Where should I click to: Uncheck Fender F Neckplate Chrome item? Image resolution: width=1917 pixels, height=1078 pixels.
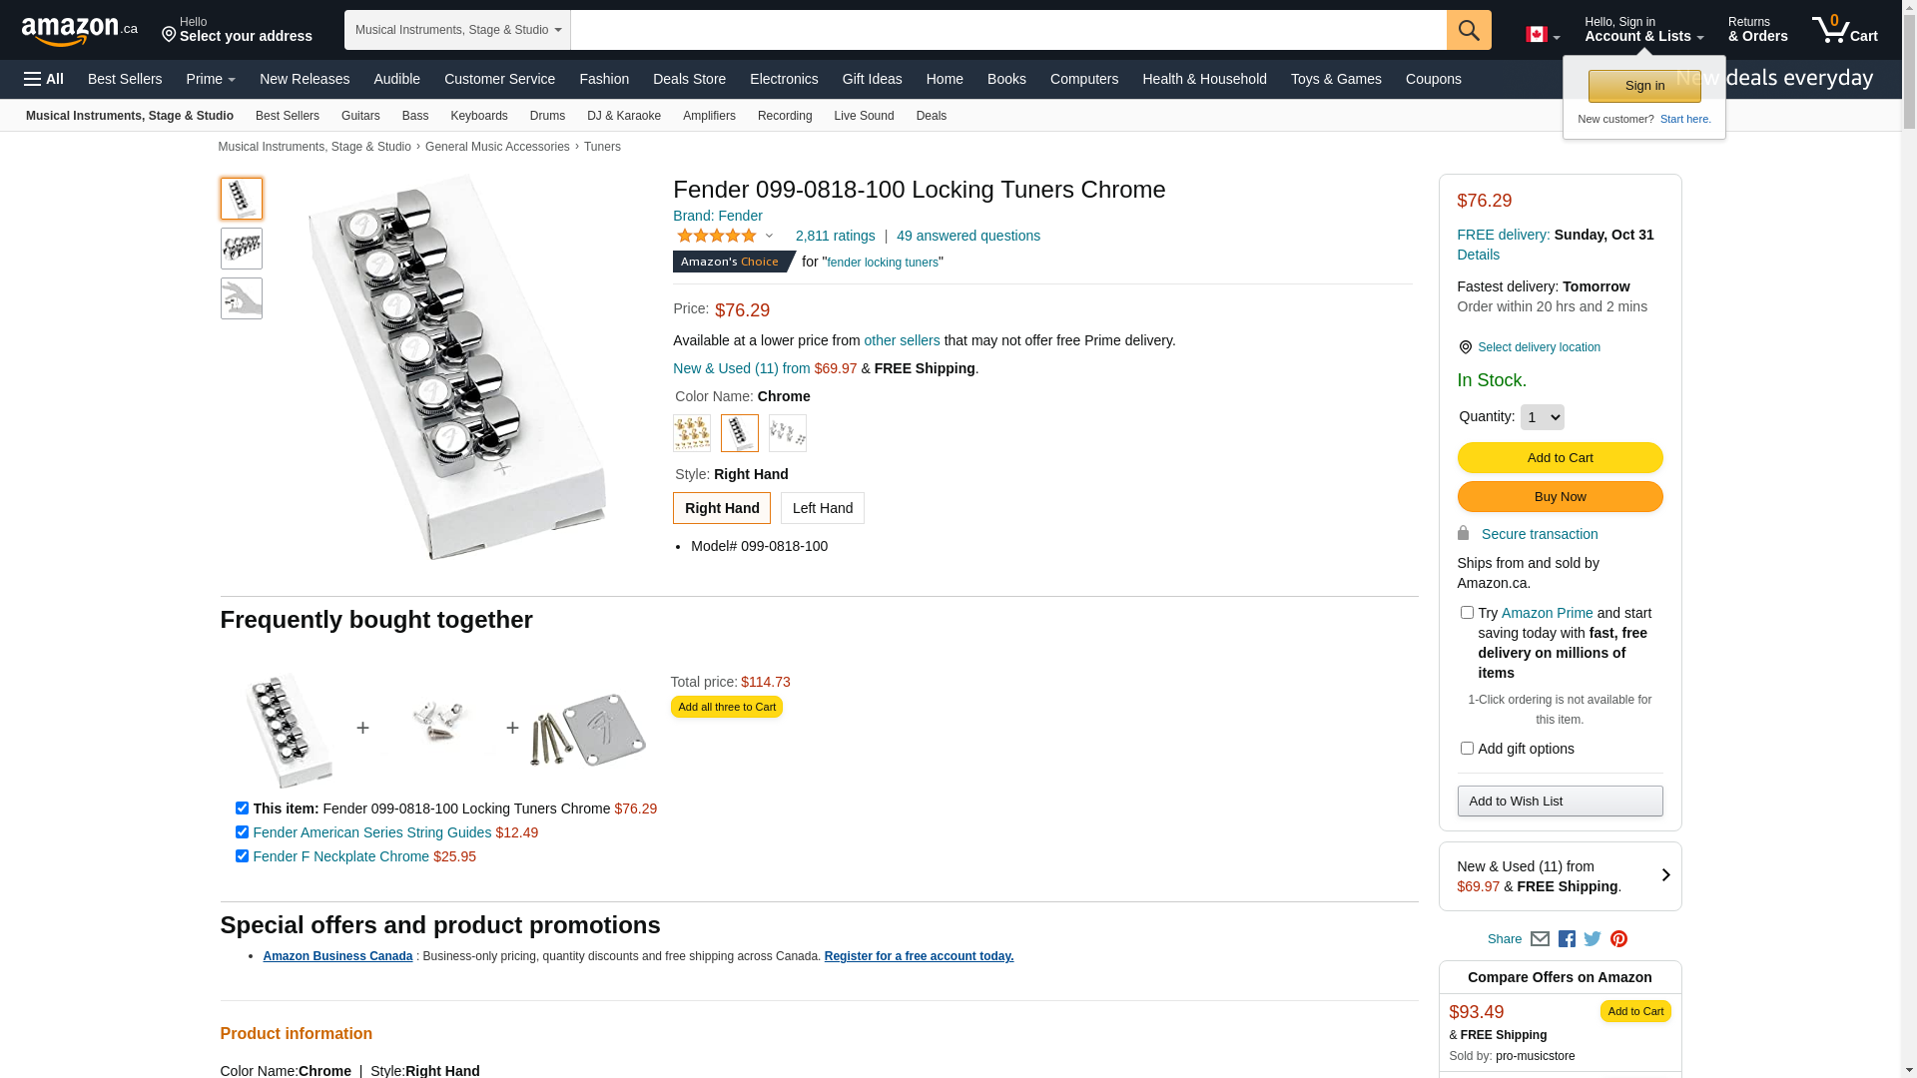242,856
